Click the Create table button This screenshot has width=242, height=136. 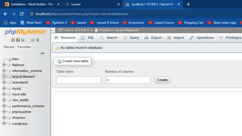(x=162, y=80)
